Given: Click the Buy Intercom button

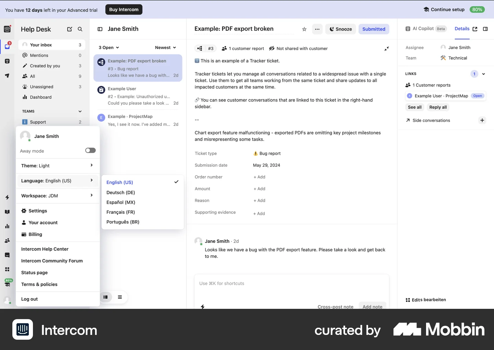Looking at the screenshot, I should click(124, 10).
